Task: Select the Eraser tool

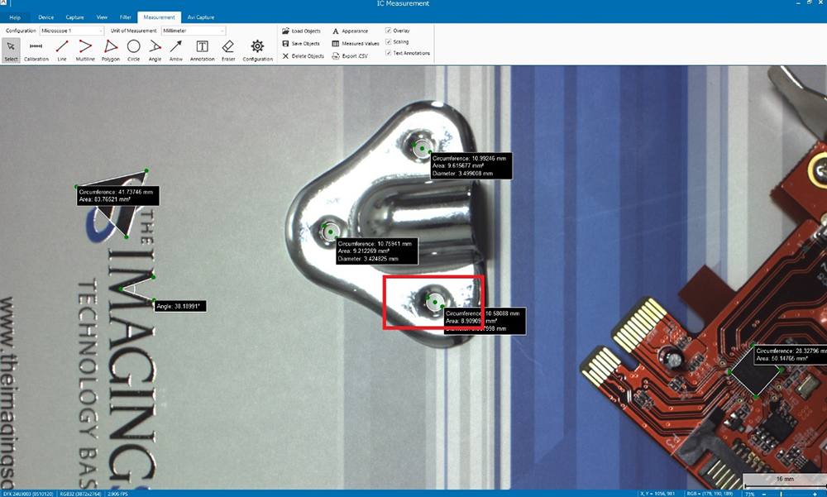Action: coord(228,50)
